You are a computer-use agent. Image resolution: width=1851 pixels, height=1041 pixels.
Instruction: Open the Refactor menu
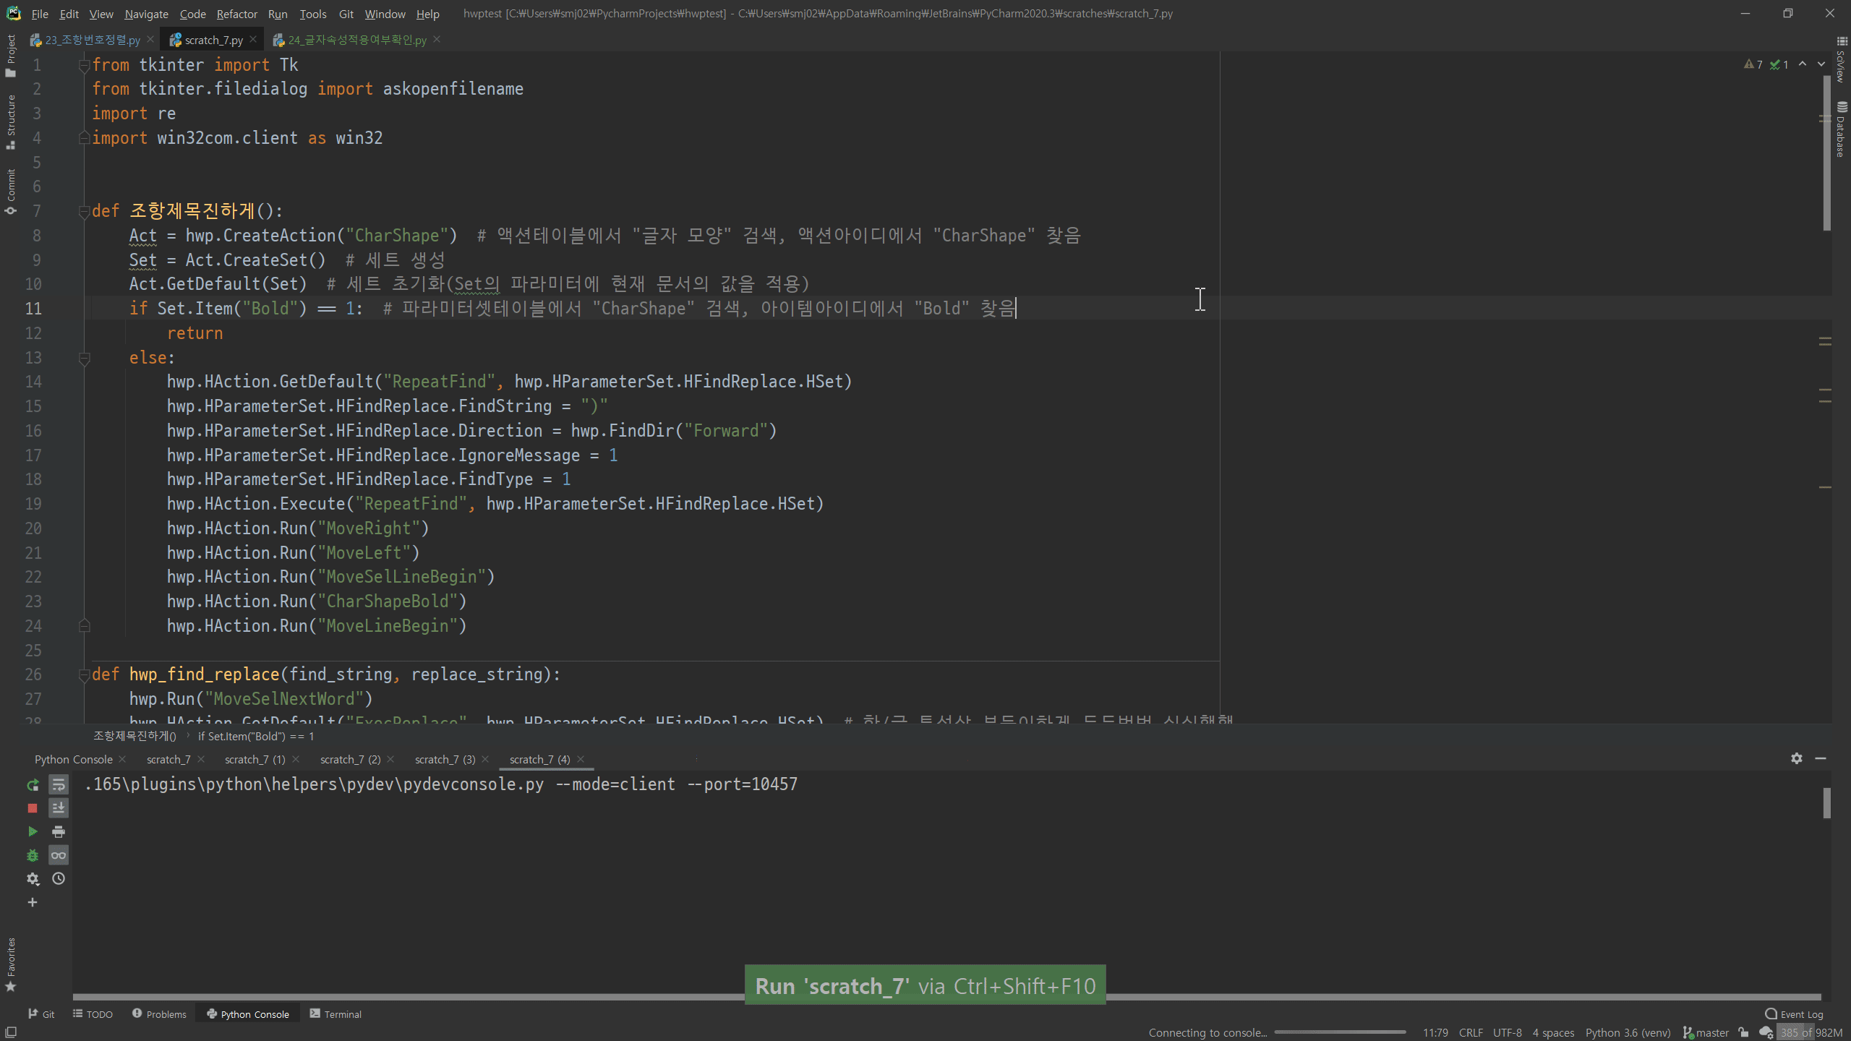pos(236,14)
